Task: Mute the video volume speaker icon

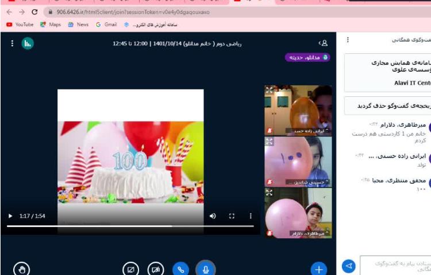Action: [213, 216]
